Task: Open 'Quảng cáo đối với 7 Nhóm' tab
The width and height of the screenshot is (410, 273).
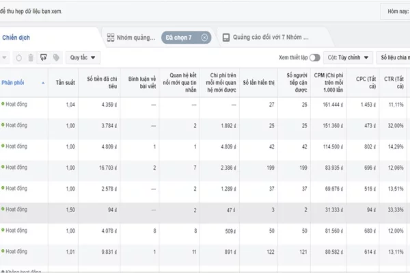Action: pos(271,38)
